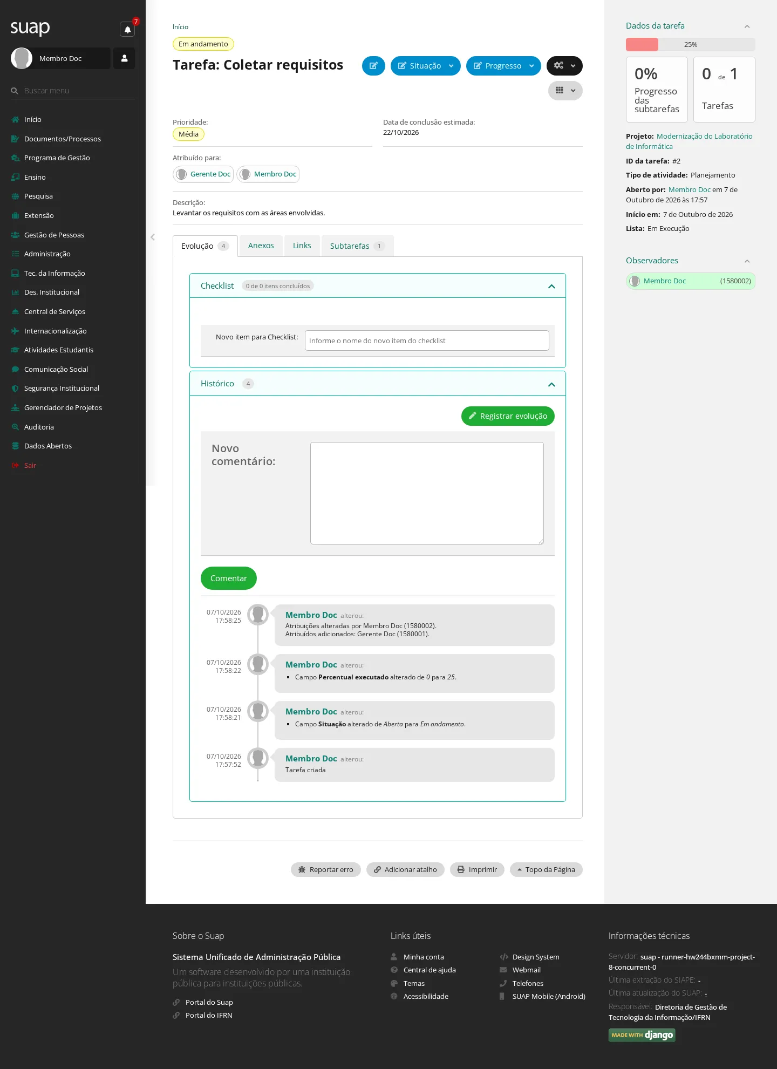Collapse the Dados da tarefa panel
777x1069 pixels.
tap(747, 26)
